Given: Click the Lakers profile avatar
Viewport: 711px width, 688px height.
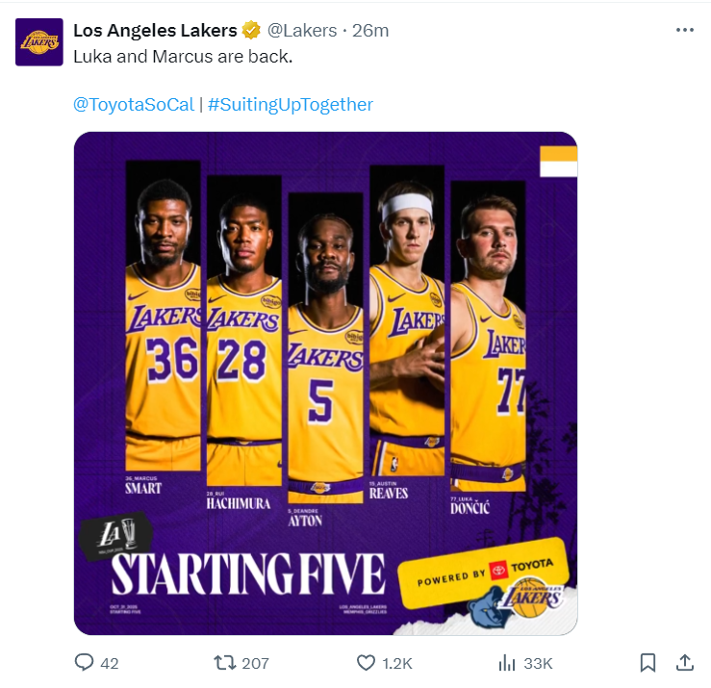Looking at the screenshot, I should (x=39, y=42).
